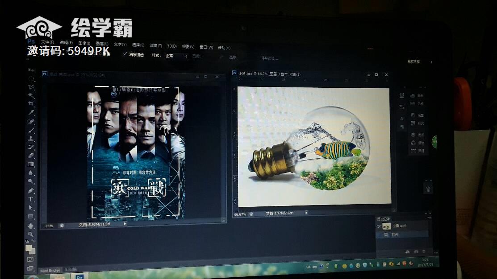
Task: Select the Elliptical Marquee tool
Action: (x=31, y=78)
